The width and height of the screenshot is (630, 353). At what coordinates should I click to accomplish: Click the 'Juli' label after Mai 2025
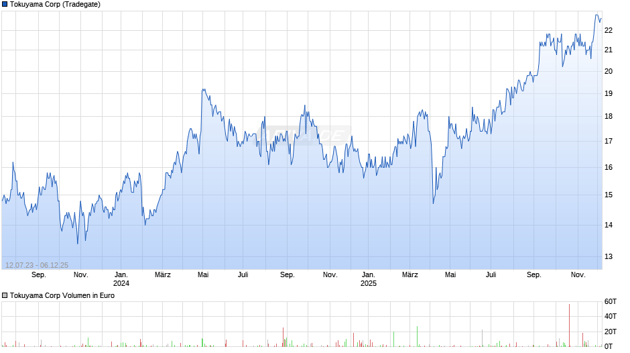tap(491, 275)
